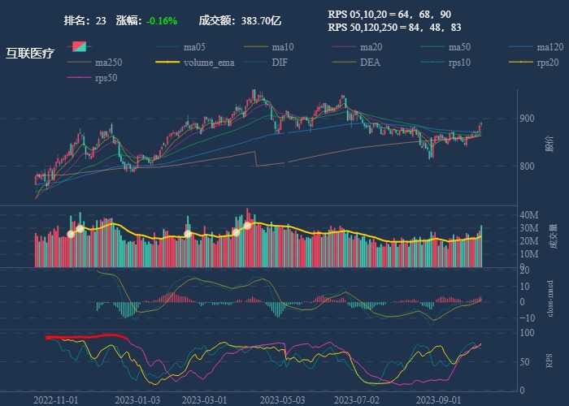Click the green -0.16% change value
This screenshot has height=406, width=569.
[162, 20]
